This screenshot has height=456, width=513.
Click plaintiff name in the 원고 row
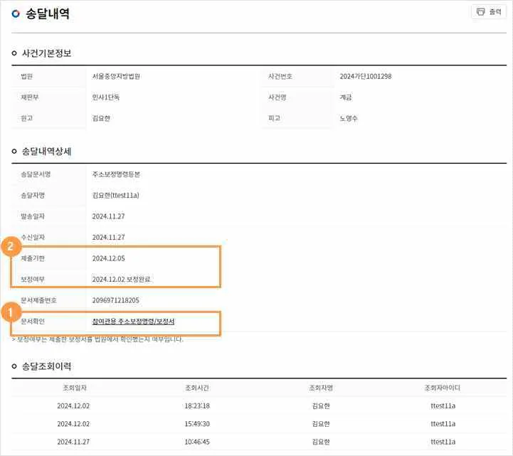point(101,118)
